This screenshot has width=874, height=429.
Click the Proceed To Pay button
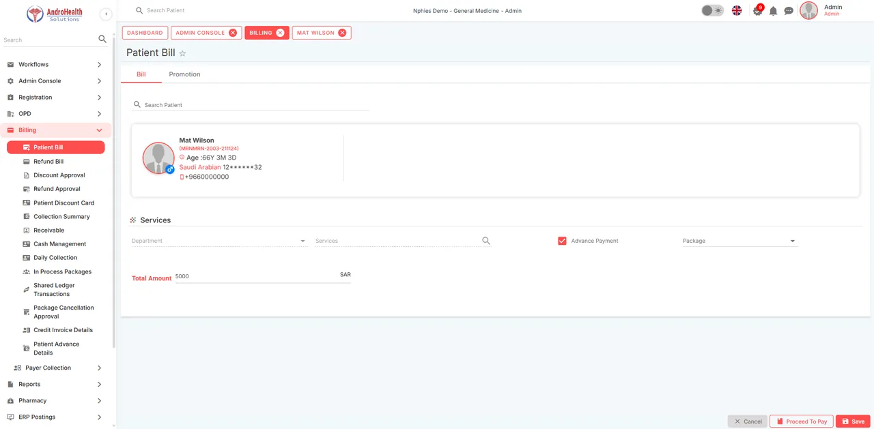tap(801, 421)
